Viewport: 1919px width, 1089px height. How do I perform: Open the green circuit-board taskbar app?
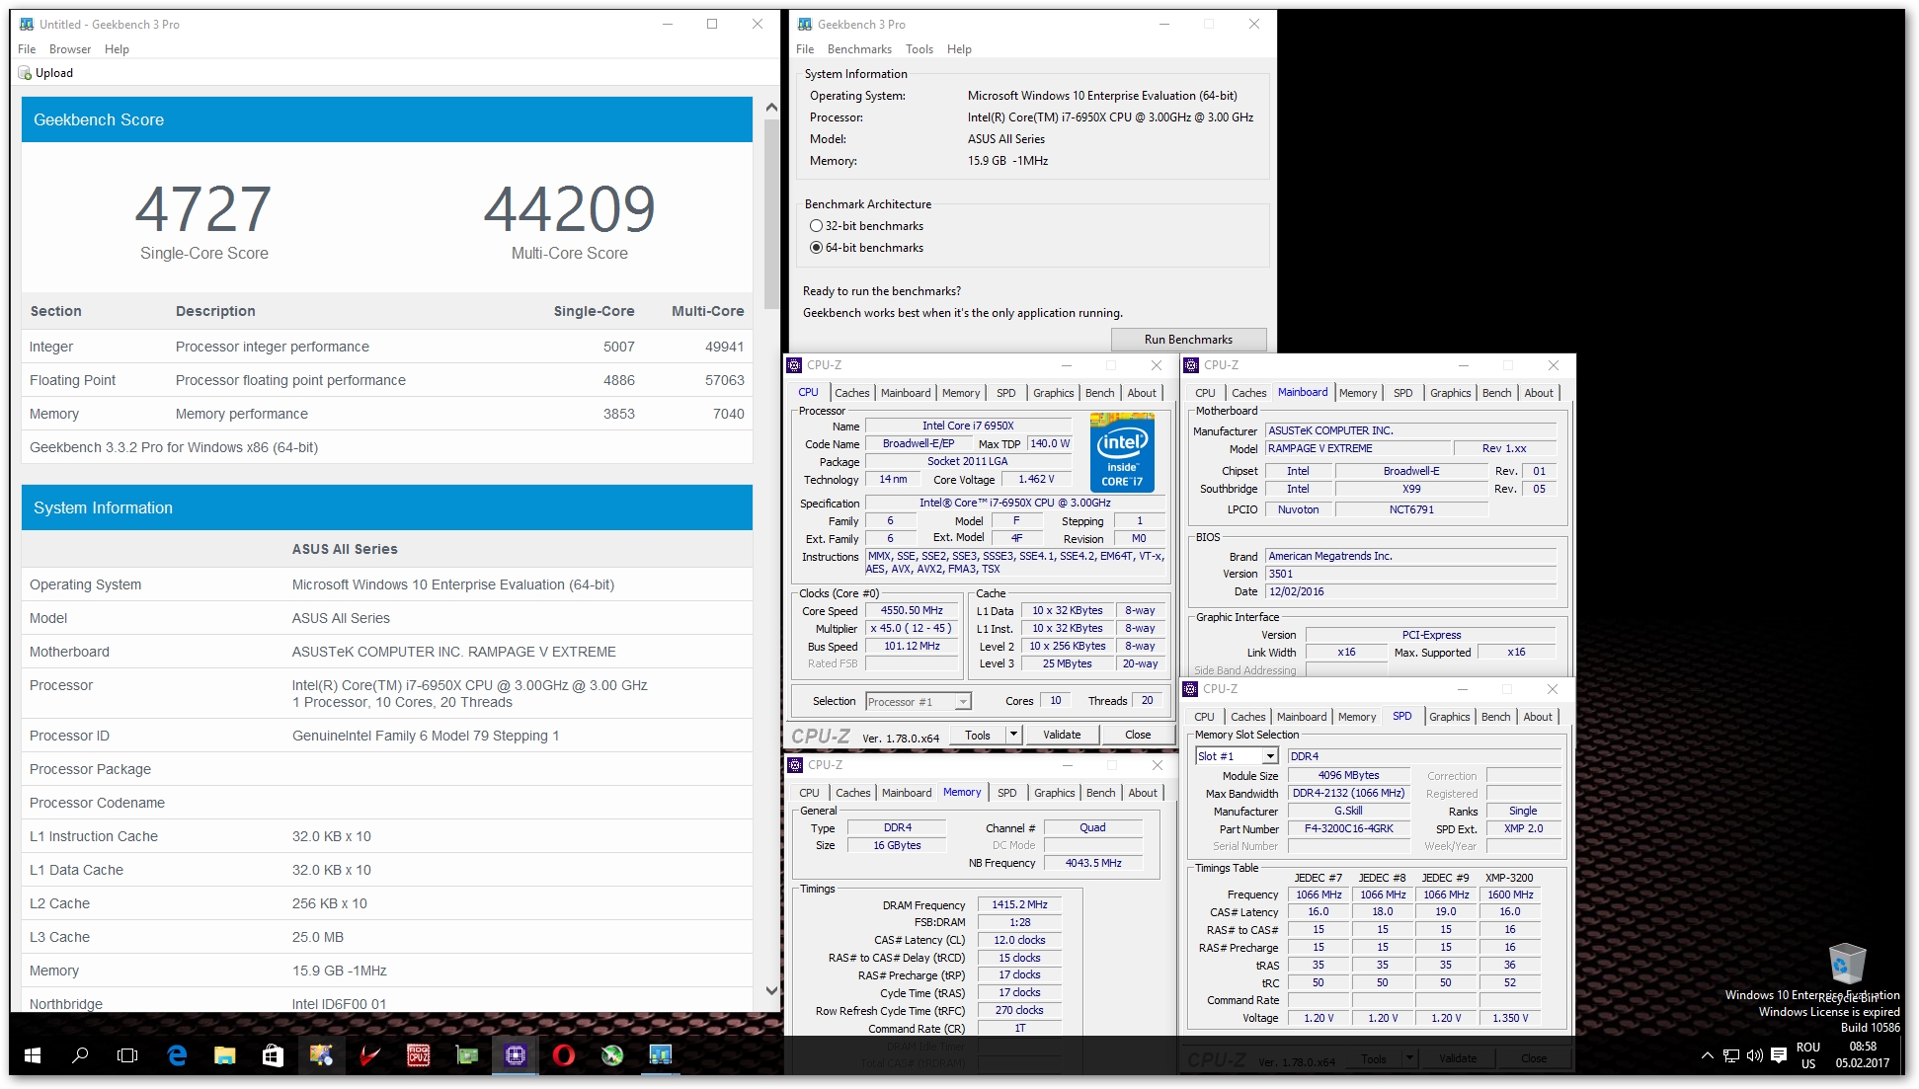(x=467, y=1055)
